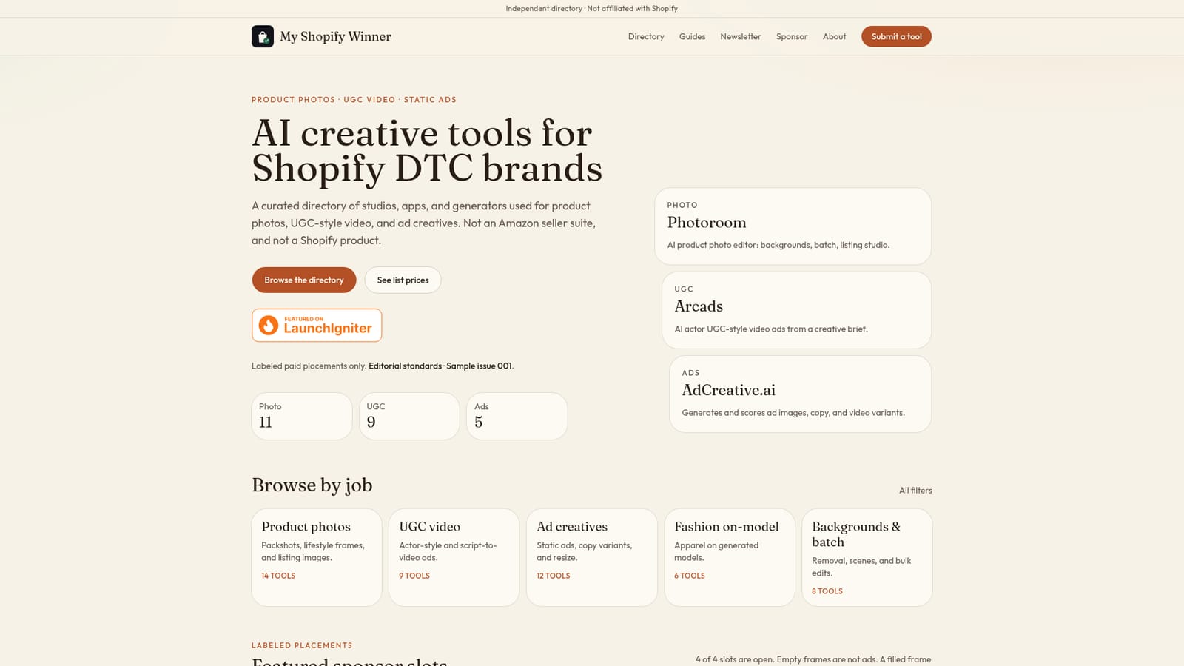1184x666 pixels.
Task: Click the My Shopify Winner logo icon
Action: click(263, 36)
